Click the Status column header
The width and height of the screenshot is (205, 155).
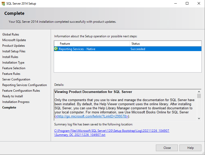pos(135,44)
